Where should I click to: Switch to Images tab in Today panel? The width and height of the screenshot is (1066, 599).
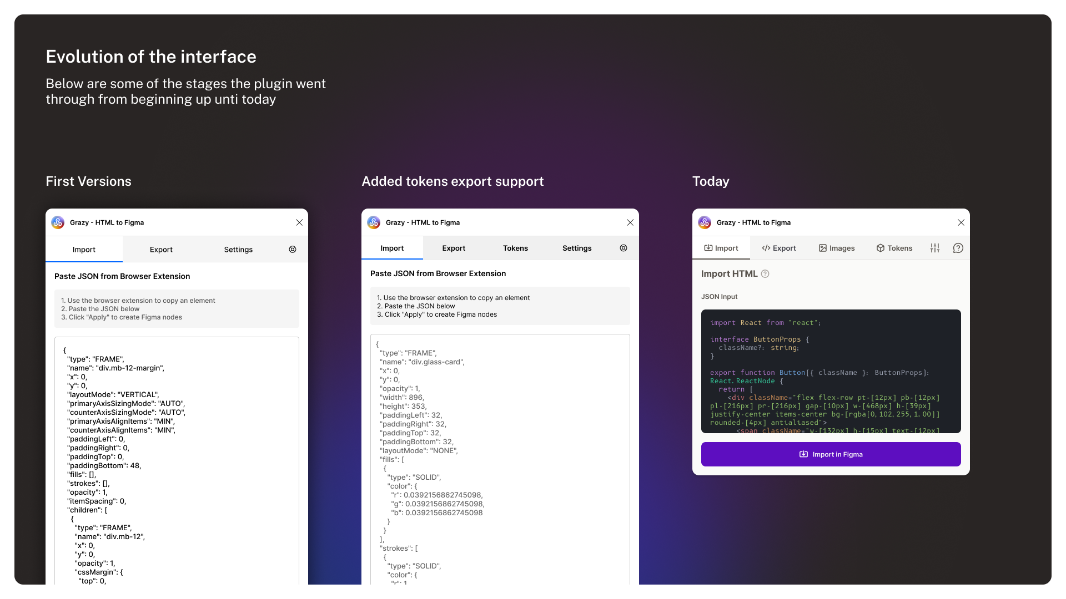(x=837, y=248)
